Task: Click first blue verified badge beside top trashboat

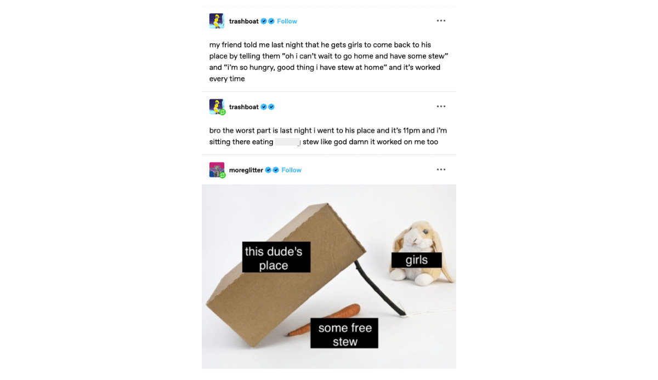Action: pos(264,21)
